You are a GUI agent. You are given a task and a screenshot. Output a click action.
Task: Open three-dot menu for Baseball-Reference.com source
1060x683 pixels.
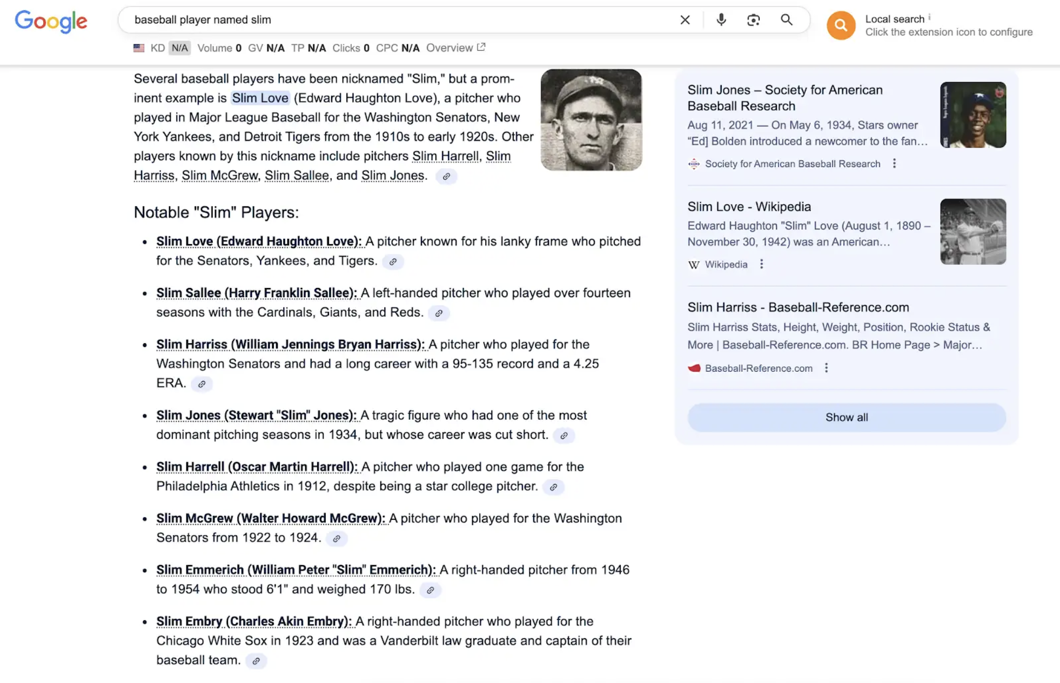click(826, 368)
